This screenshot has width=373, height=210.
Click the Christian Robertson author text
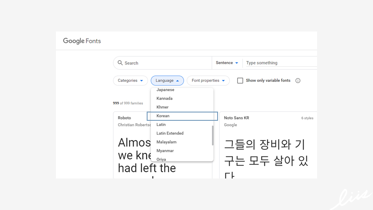(134, 125)
